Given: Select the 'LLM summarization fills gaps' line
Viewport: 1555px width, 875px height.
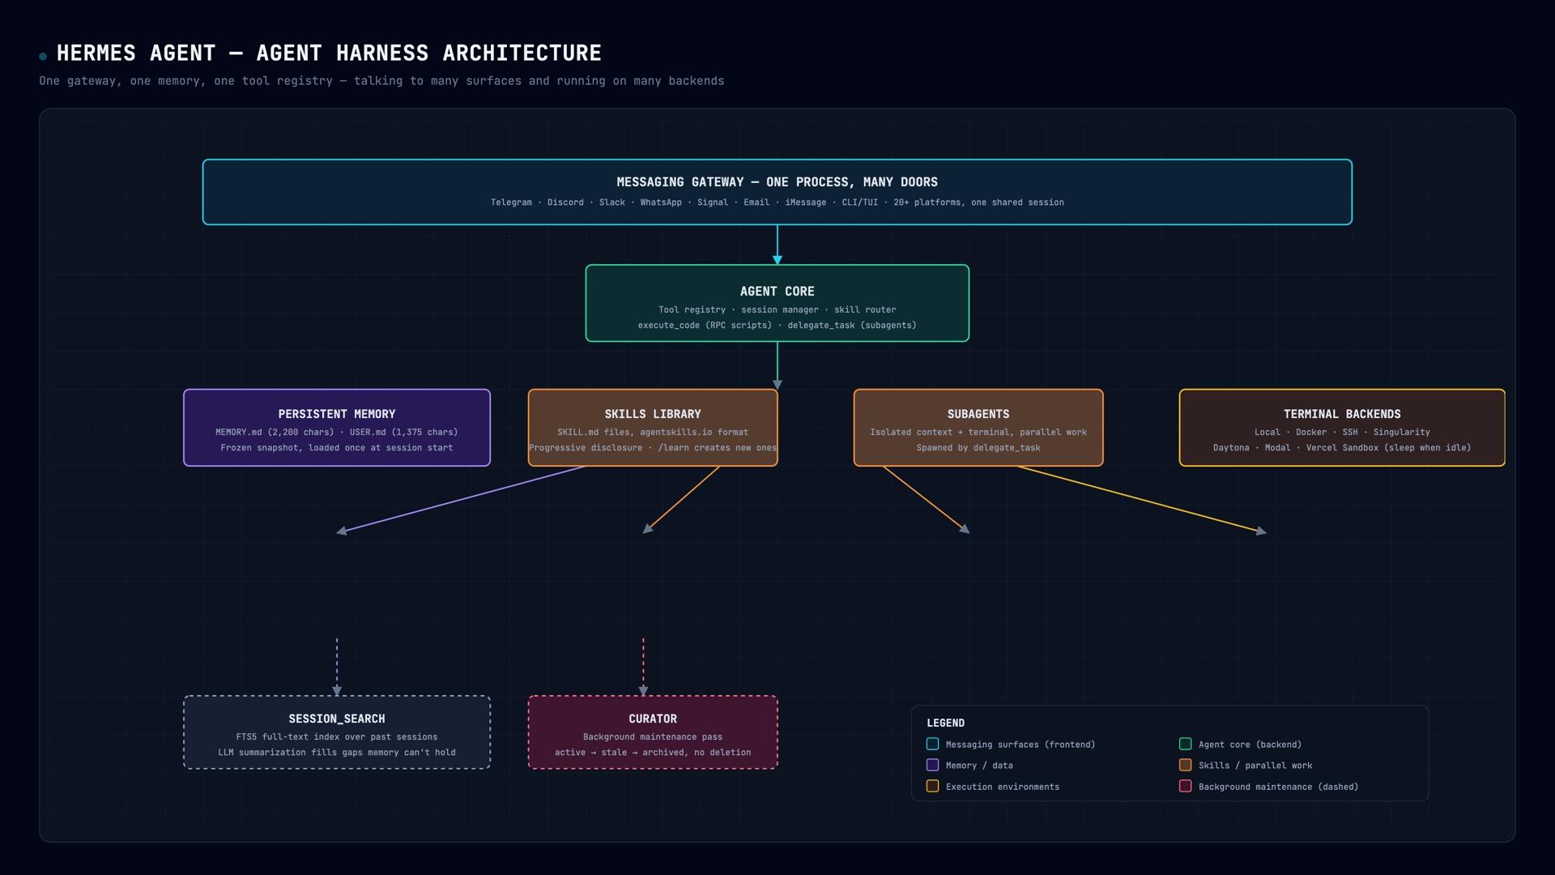Looking at the screenshot, I should [x=337, y=753].
